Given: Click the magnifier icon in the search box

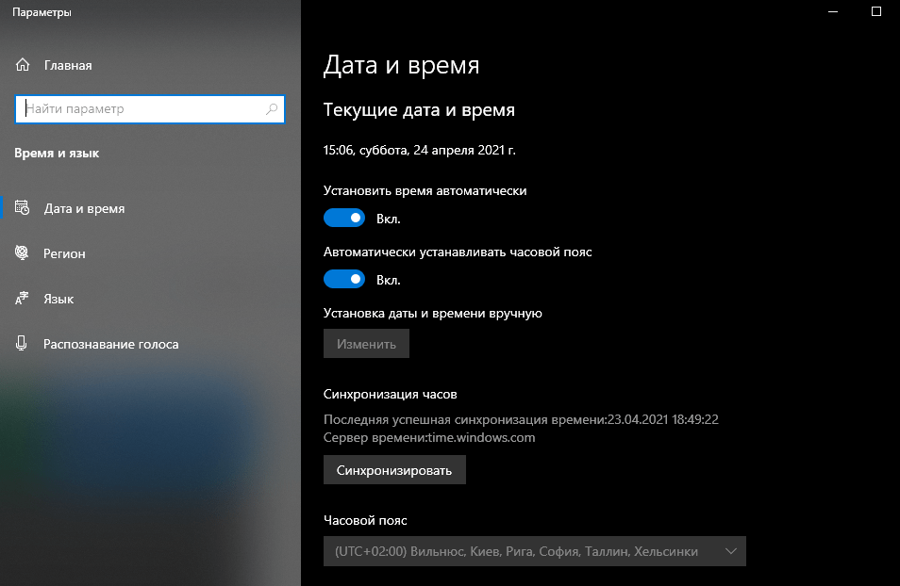Looking at the screenshot, I should pos(272,109).
